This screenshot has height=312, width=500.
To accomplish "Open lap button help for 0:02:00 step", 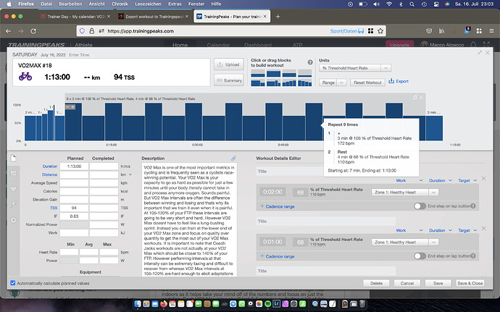I will (473, 206).
